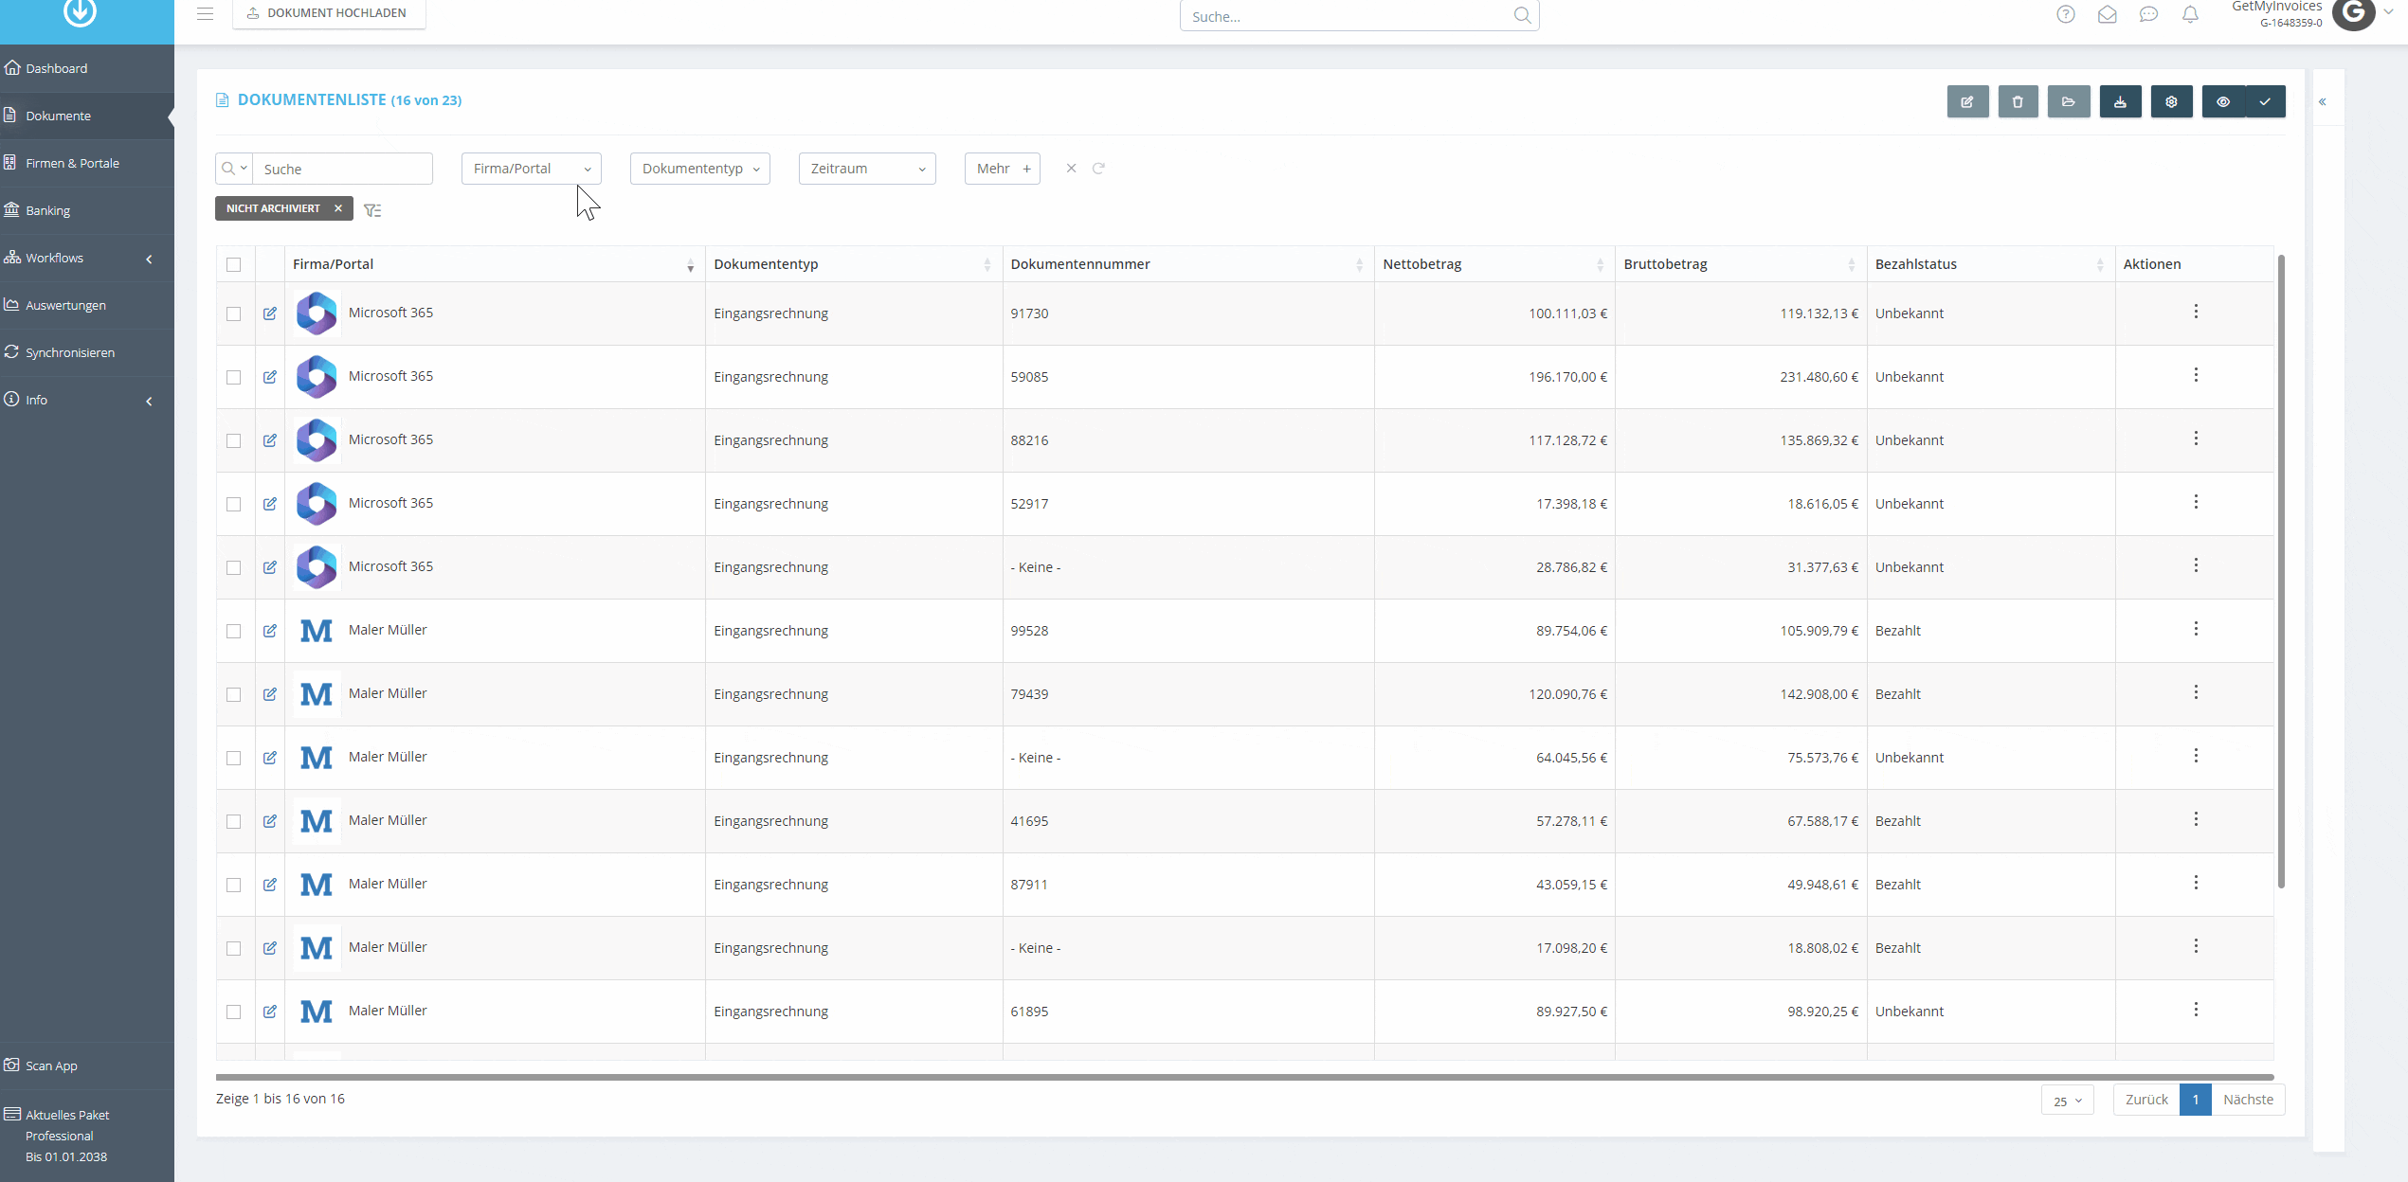Open Auswertungen in the sidebar
The width and height of the screenshot is (2408, 1182).
pyautogui.click(x=87, y=305)
